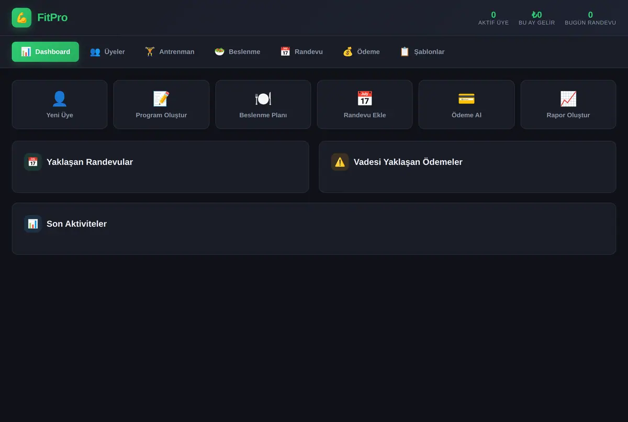Click the plate and cutlery icon above Beslenme Planı

263,98
